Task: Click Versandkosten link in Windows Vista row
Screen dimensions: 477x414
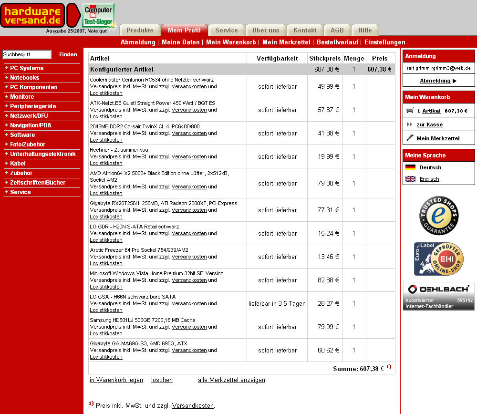Action: tap(189, 280)
